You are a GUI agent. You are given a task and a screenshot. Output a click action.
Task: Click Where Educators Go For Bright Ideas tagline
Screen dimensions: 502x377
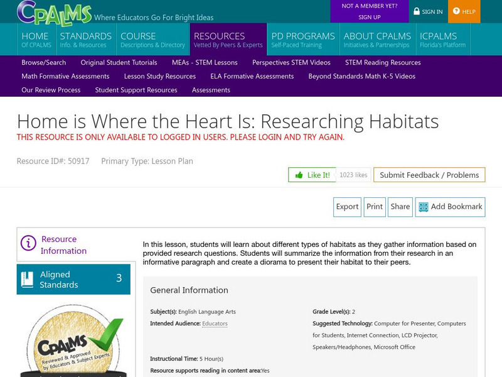[154, 18]
